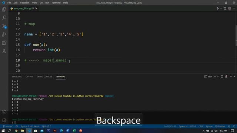This screenshot has width=237, height=133.
Task: Expand the new terminal launch profile dropdown
Action: click(x=218, y=76)
